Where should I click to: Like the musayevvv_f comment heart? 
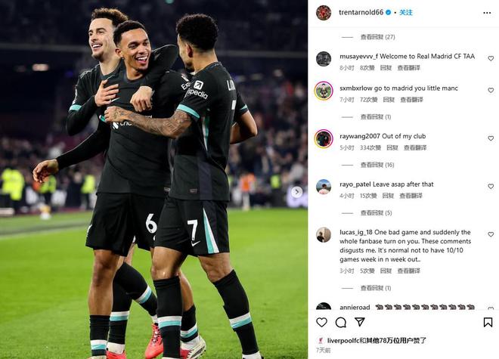[x=491, y=58]
